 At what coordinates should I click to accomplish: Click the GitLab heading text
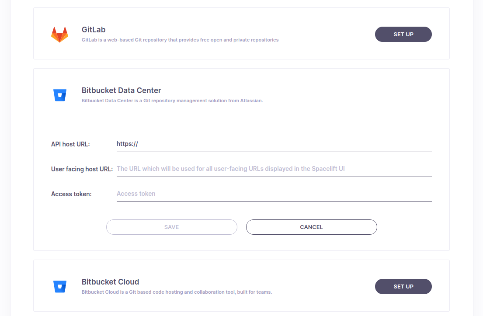point(94,30)
